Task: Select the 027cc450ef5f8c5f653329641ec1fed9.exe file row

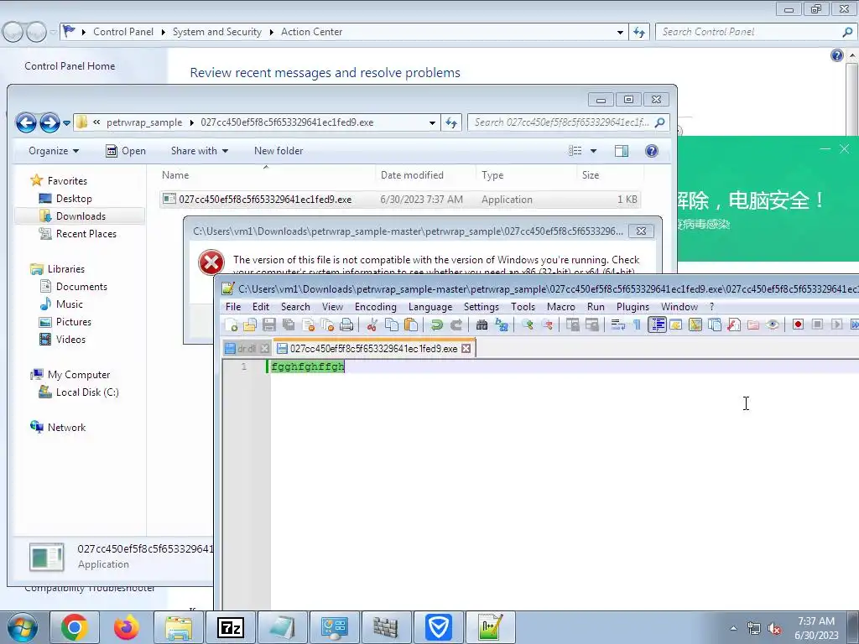Action: pos(400,200)
